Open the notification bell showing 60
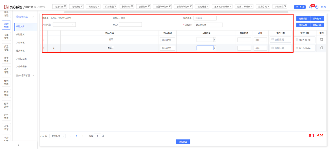Screen dimensions: 330x149 (x=311, y=7)
